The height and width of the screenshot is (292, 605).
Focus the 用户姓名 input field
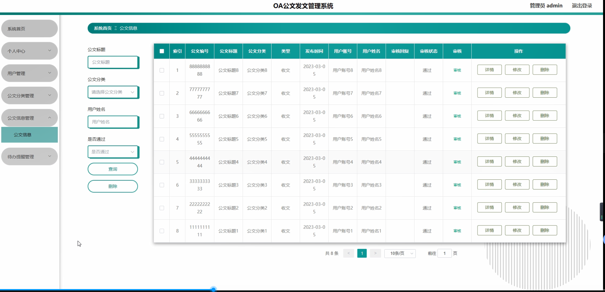click(x=113, y=122)
